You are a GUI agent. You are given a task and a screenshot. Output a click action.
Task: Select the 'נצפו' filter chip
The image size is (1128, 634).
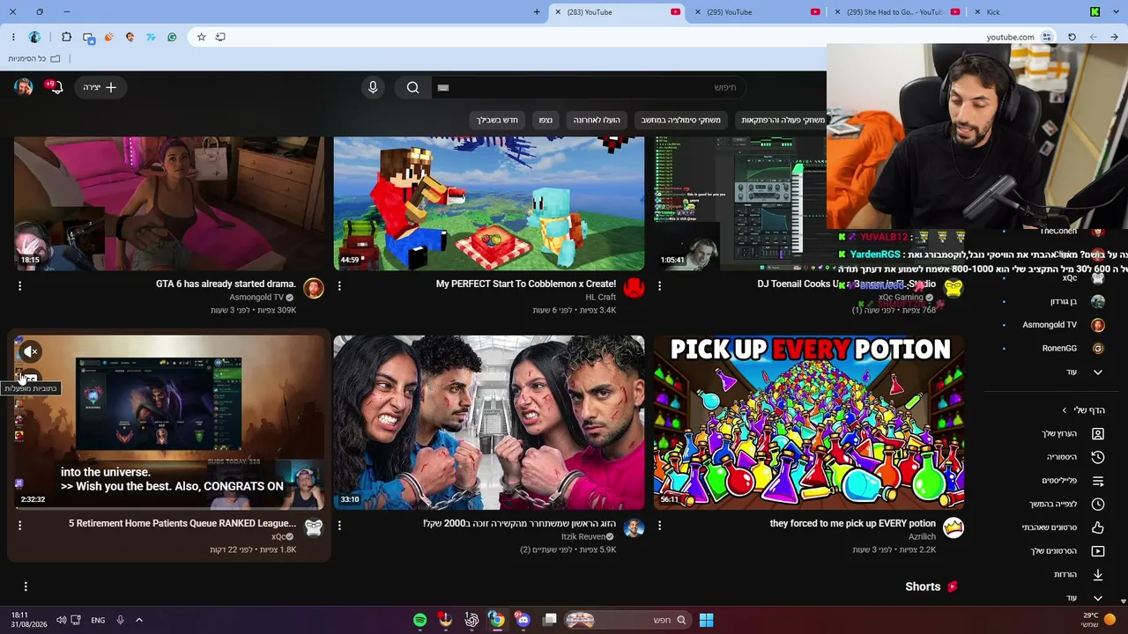coord(545,120)
